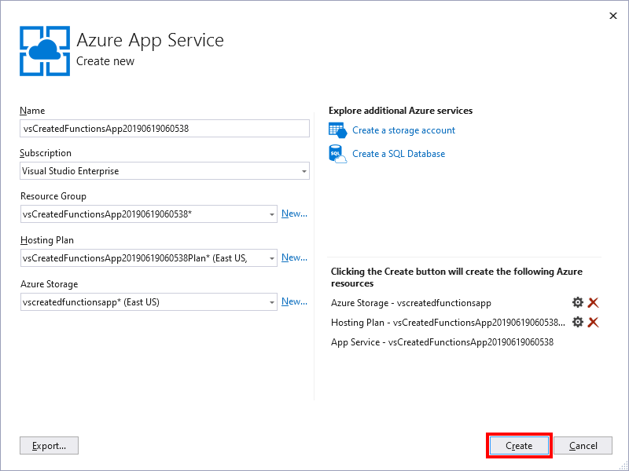Create a new Hosting Plan via New link
Screen dimensions: 629x471
pyautogui.click(x=294, y=257)
